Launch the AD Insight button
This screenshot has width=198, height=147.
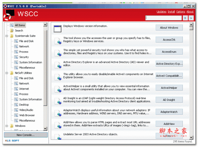click(x=169, y=100)
